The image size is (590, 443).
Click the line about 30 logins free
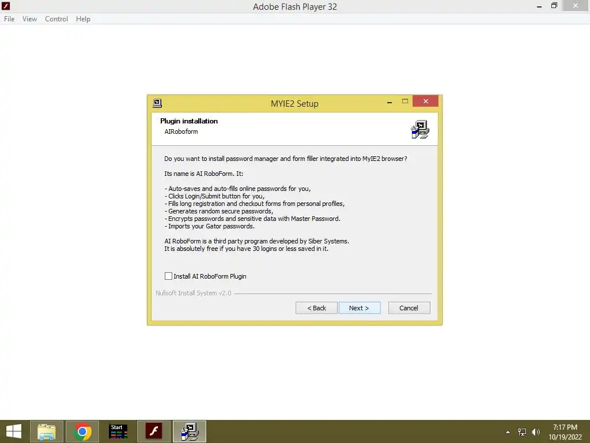click(x=246, y=249)
